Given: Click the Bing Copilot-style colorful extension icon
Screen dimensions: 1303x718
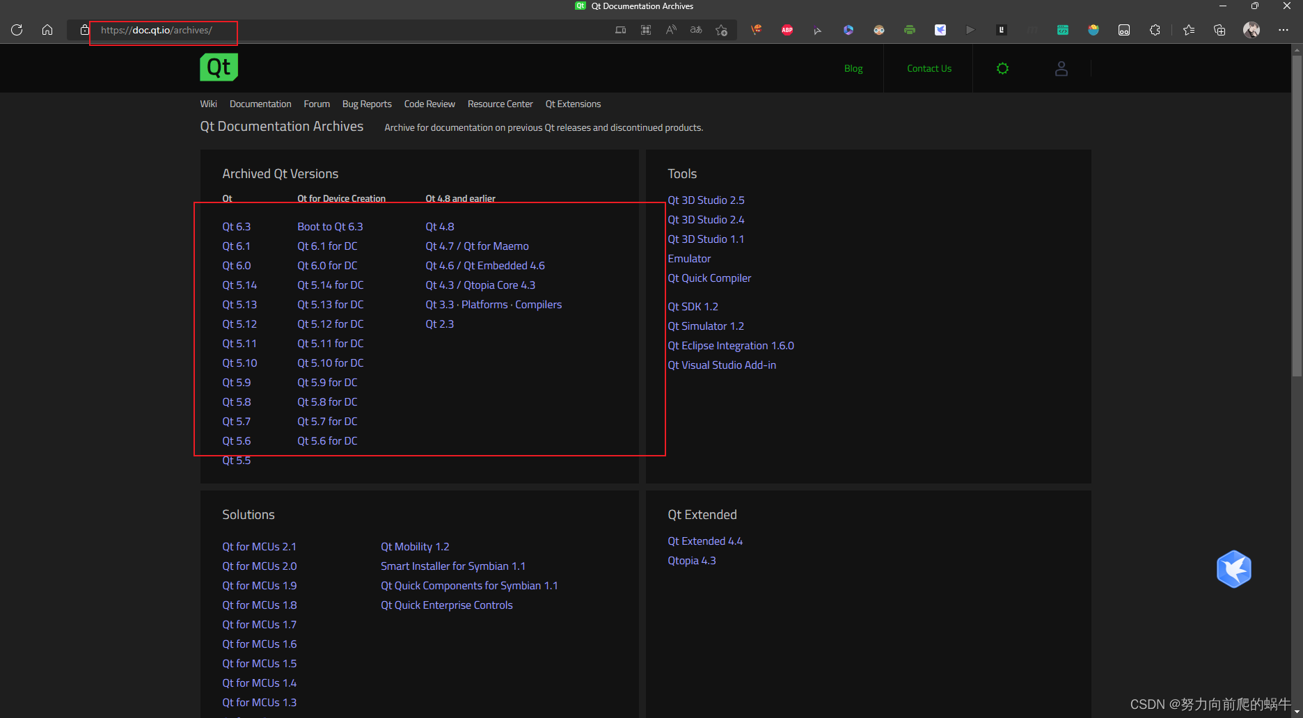Looking at the screenshot, I should point(848,30).
